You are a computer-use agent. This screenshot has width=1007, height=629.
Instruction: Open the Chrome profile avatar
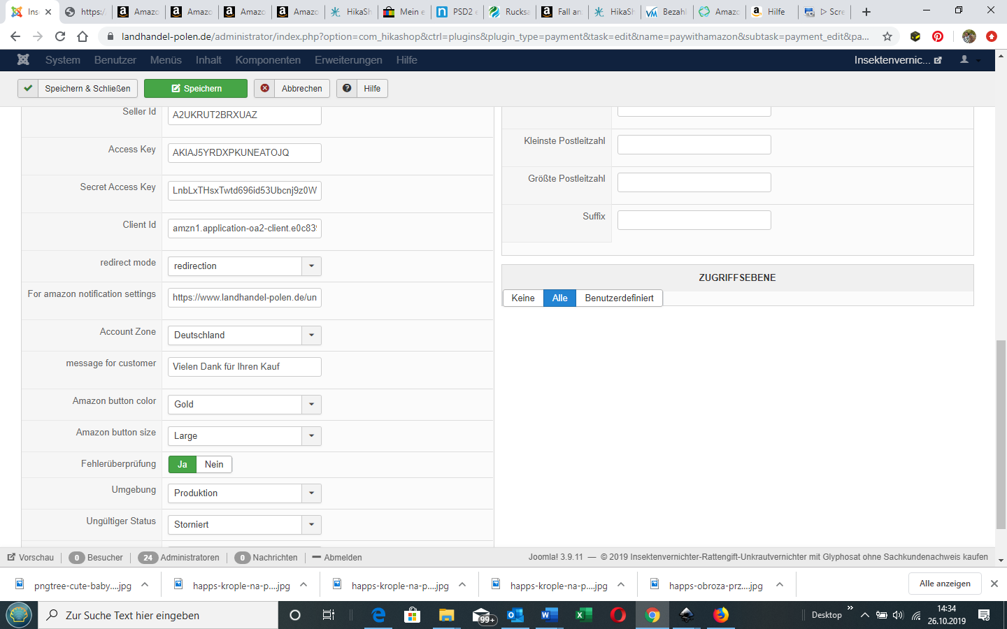pos(969,36)
